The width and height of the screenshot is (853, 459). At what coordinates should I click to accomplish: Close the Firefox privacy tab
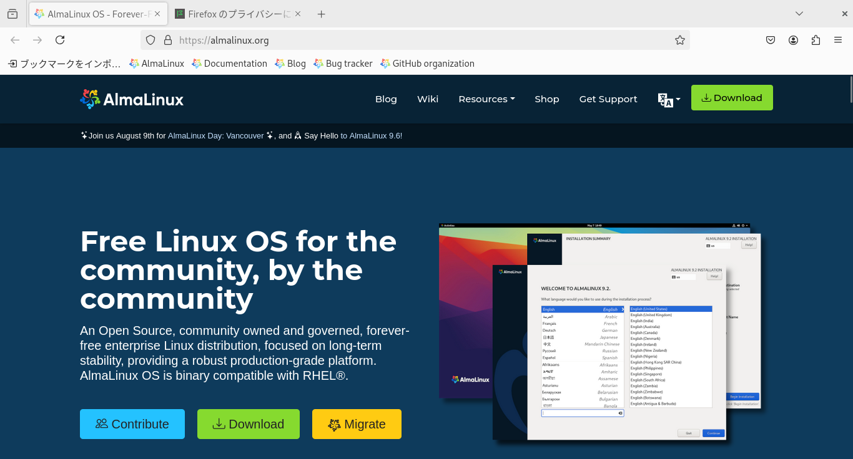coord(297,14)
